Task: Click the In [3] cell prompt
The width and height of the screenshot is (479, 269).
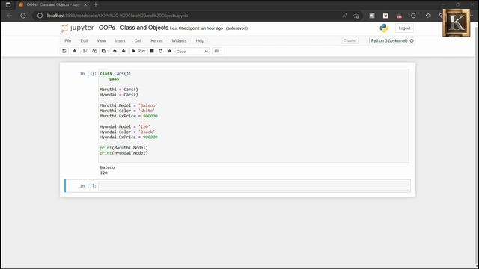Action: coord(88,73)
